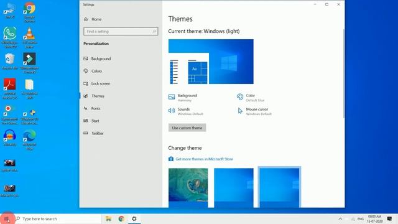
Task: Click the Use custom theme button
Action: (x=187, y=128)
